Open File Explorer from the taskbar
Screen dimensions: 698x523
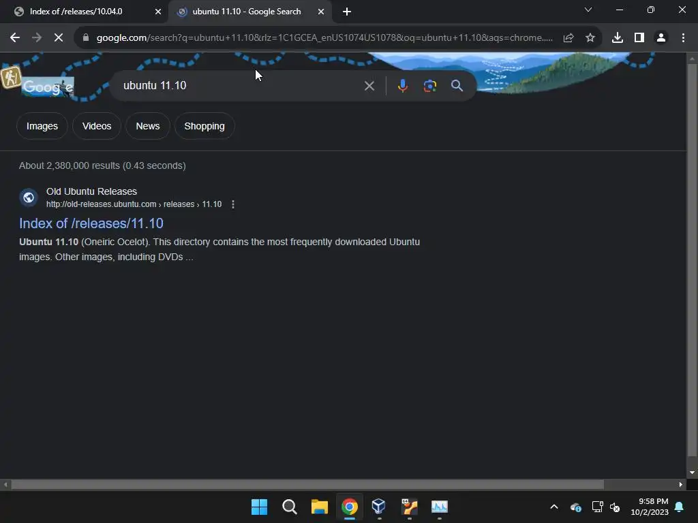(x=319, y=507)
